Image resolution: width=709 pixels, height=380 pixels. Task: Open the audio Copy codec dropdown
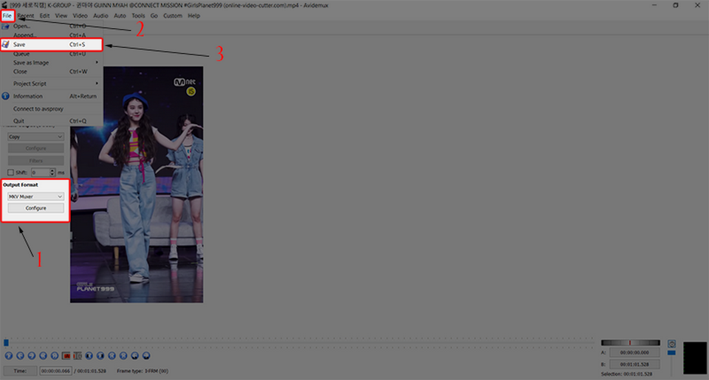coord(35,137)
